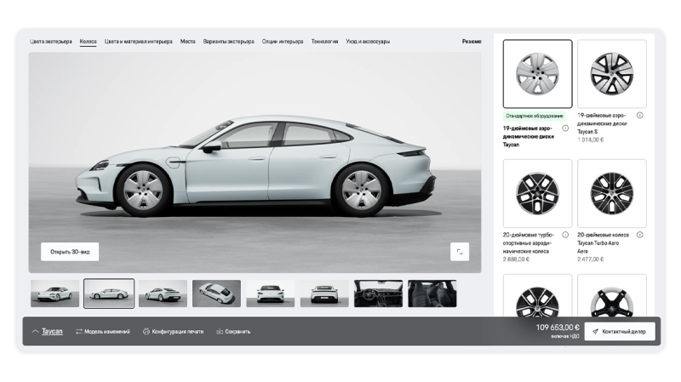Click Сохранить label
The image size is (681, 382).
tap(237, 332)
